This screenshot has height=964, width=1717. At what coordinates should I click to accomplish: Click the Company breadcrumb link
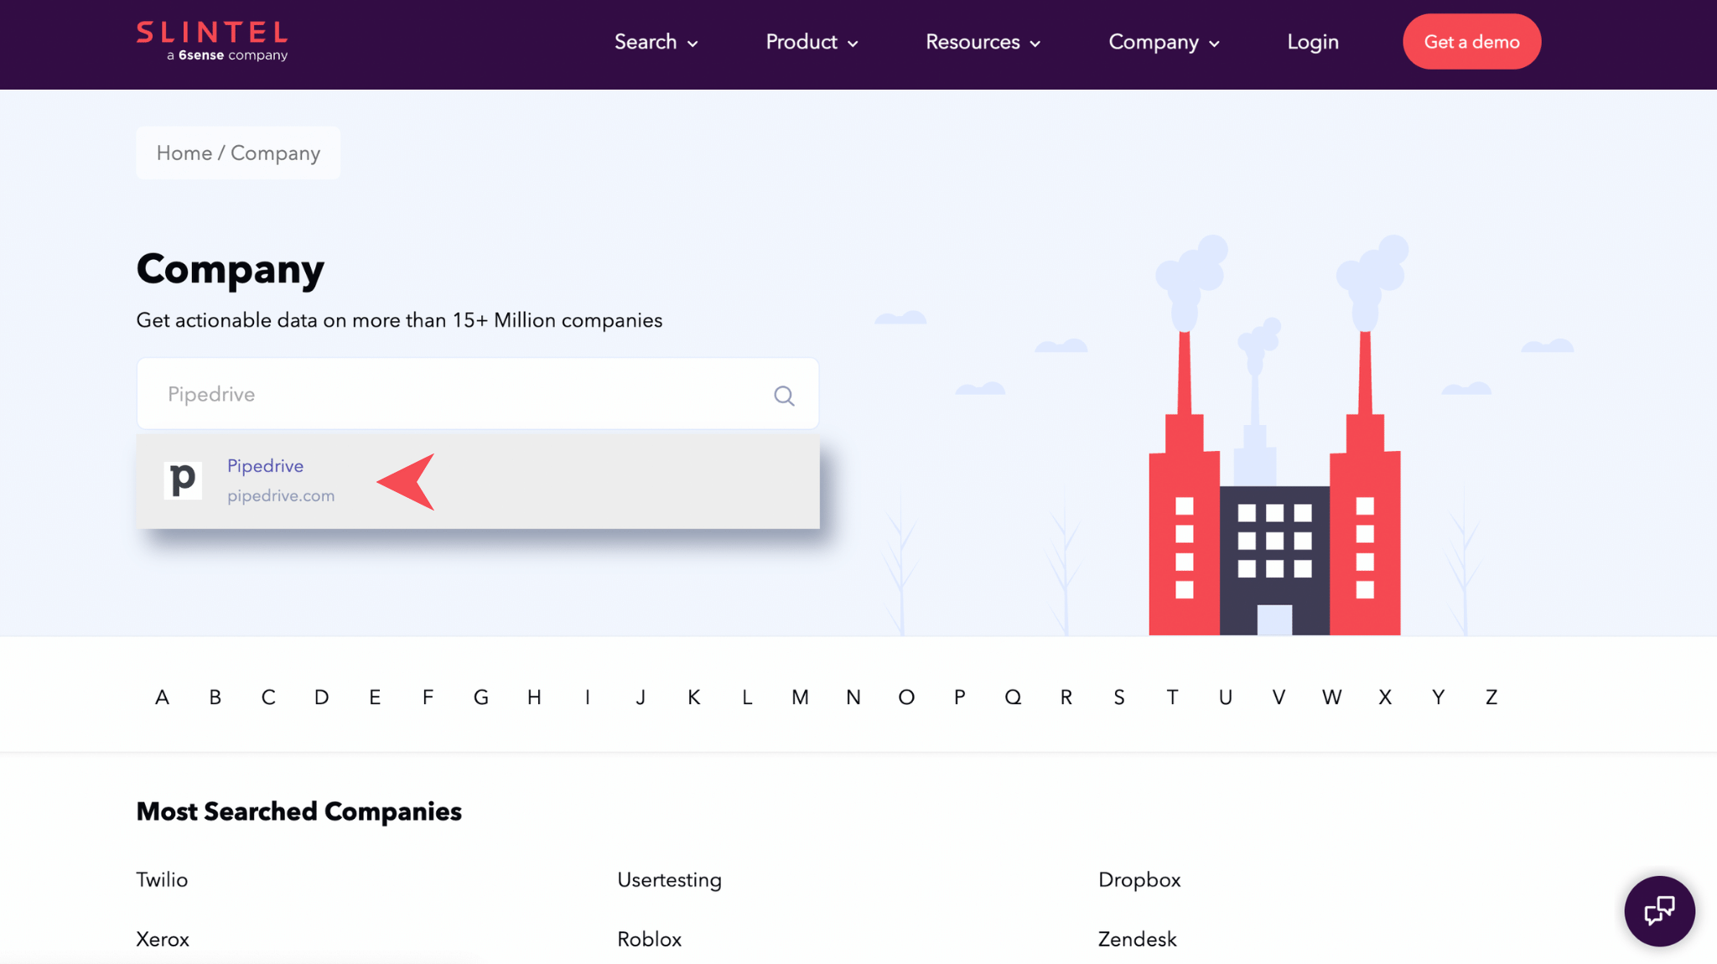275,153
